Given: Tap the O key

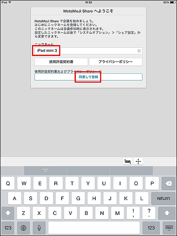Looking at the screenshot, I should click(x=136, y=183).
